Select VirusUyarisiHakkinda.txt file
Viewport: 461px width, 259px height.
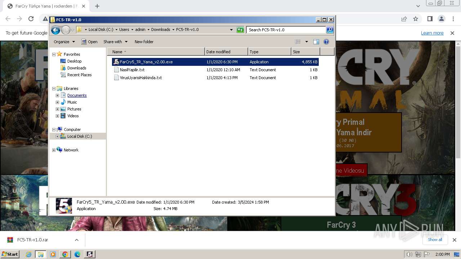(x=215, y=78)
